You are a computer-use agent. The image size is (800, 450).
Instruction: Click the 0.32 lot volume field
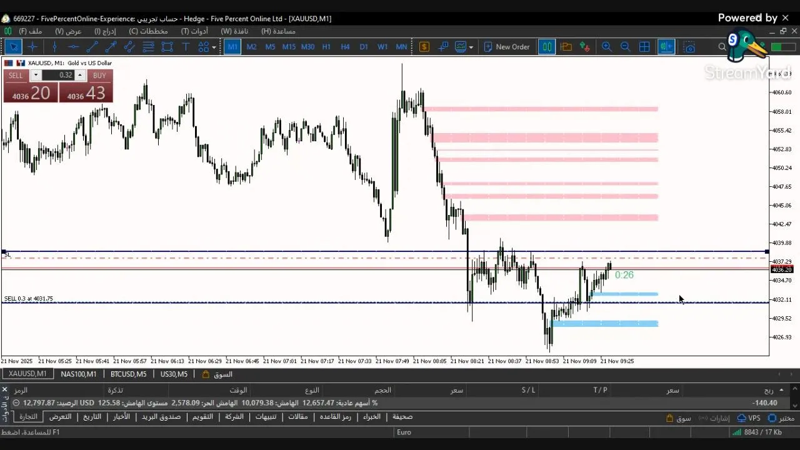pos(57,75)
